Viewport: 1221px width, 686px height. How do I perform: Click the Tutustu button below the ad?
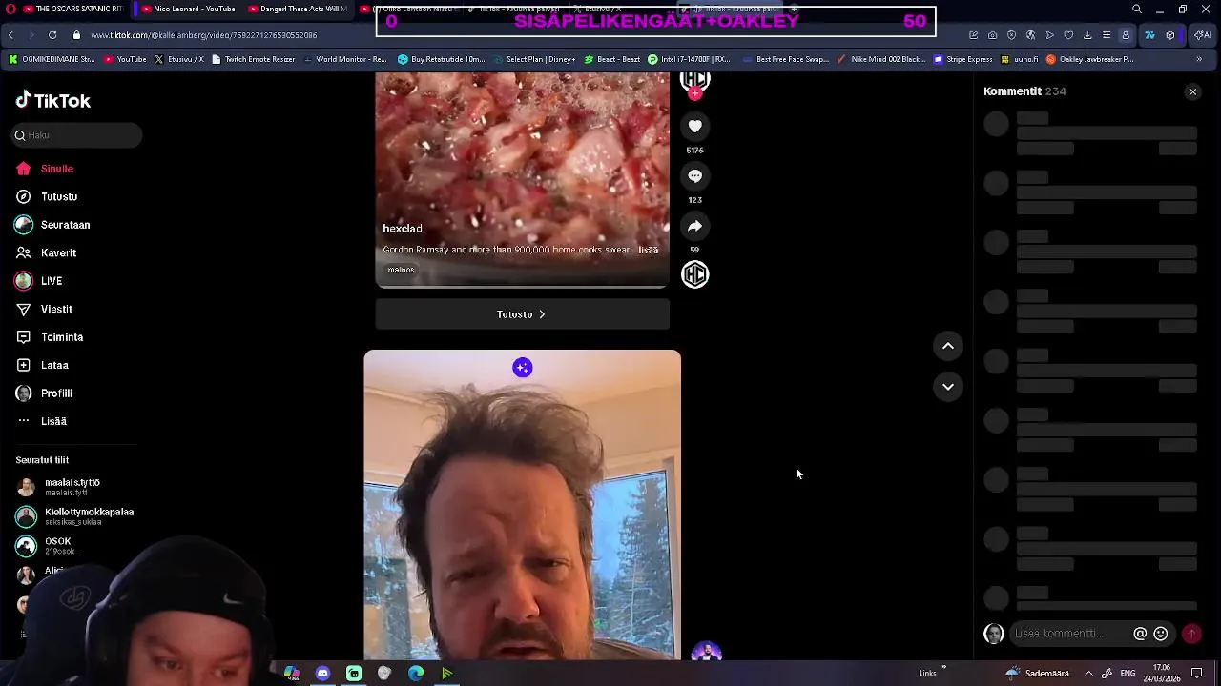[x=522, y=314]
